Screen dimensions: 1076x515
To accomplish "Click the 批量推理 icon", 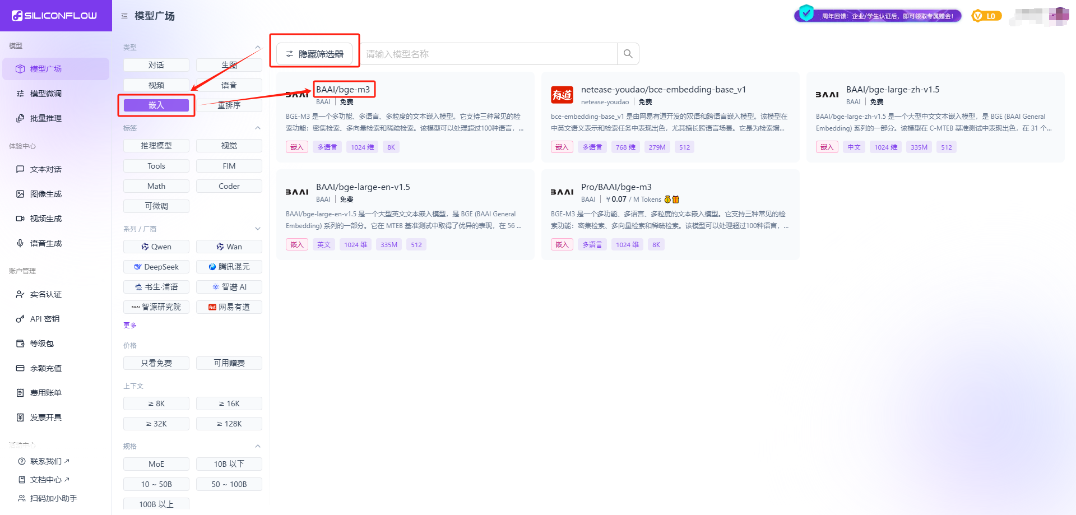I will coord(20,118).
